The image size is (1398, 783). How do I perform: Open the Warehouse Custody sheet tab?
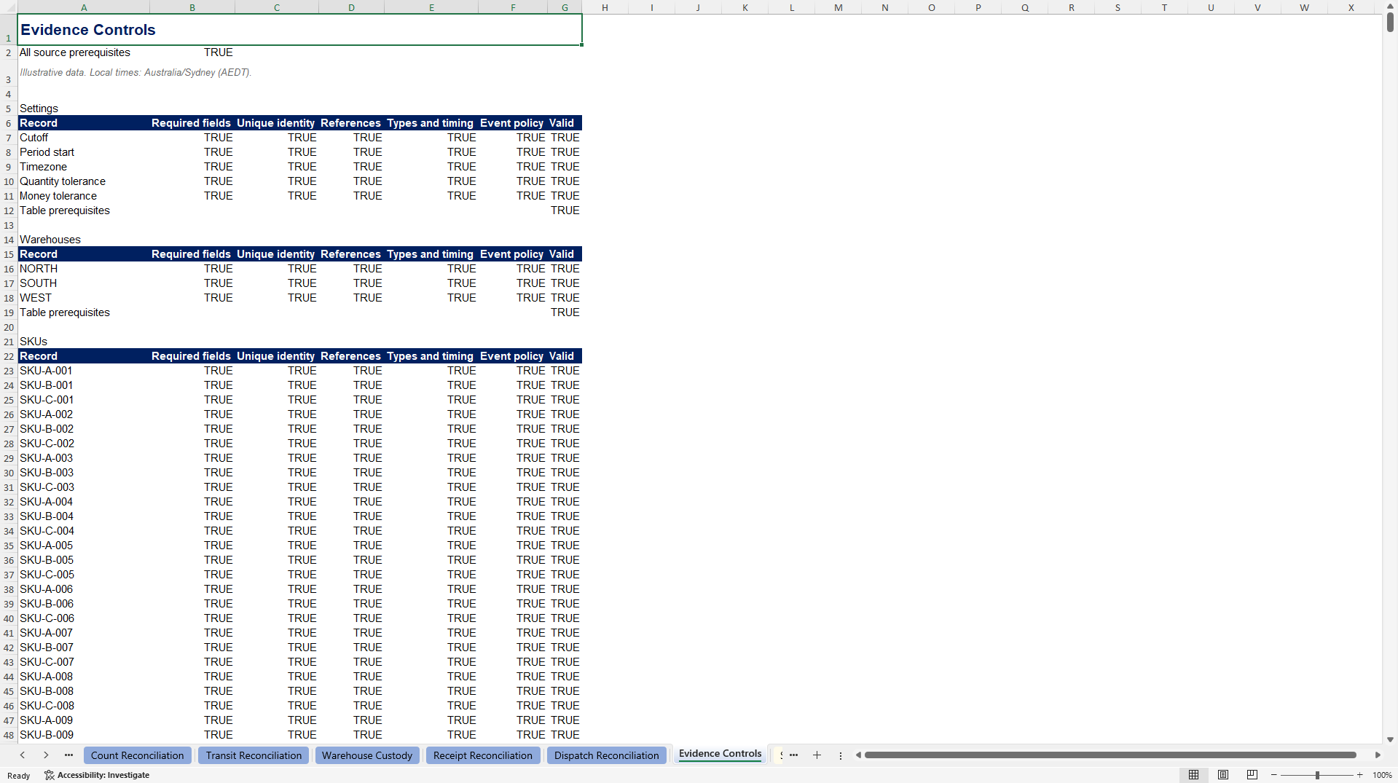pyautogui.click(x=367, y=755)
